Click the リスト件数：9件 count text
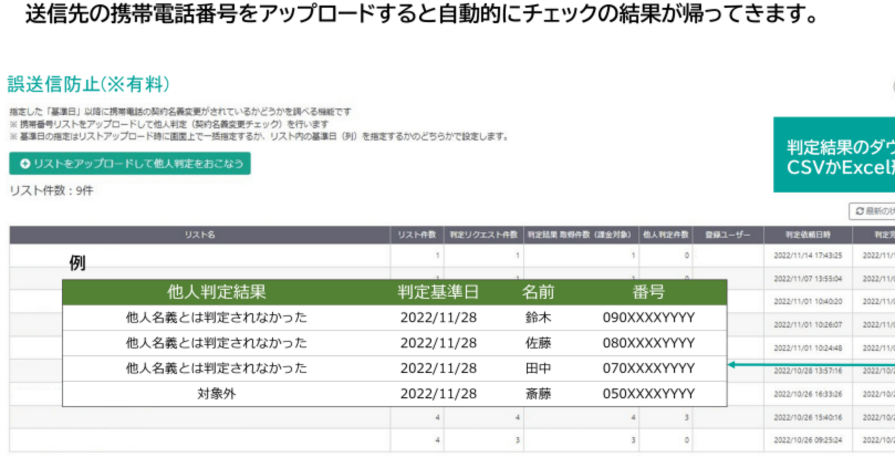 coord(51,191)
